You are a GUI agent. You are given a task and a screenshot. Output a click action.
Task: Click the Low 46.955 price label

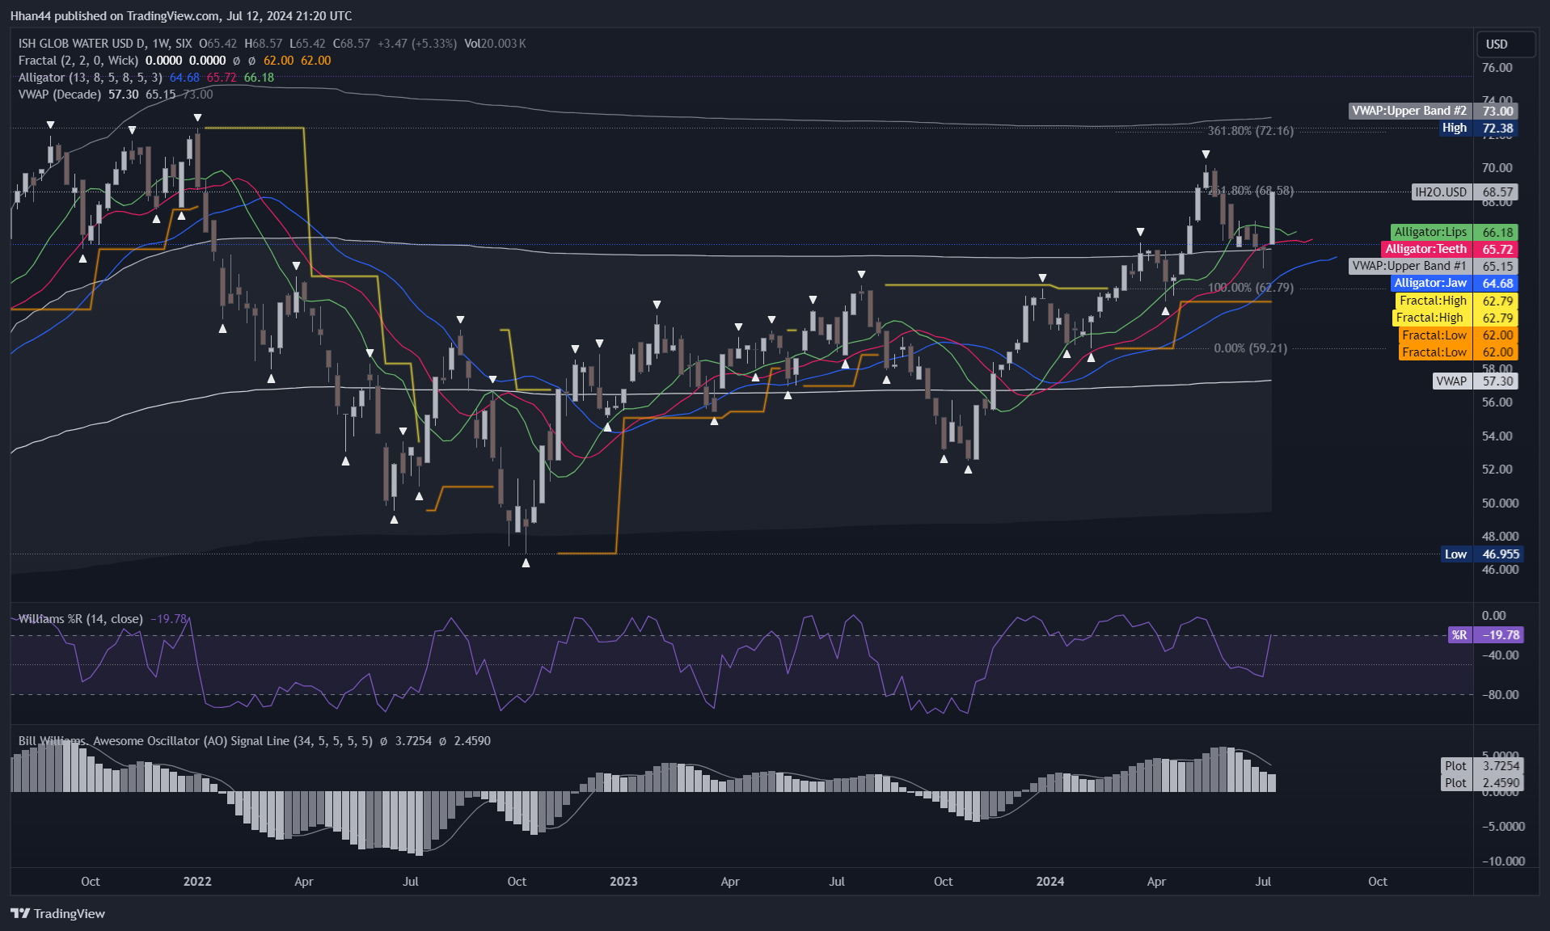1483,554
